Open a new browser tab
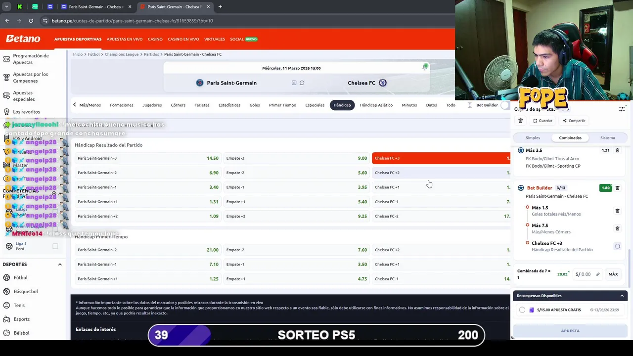Screen dimensions: 633x356 220,7
